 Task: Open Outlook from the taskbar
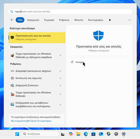coord(101,134)
